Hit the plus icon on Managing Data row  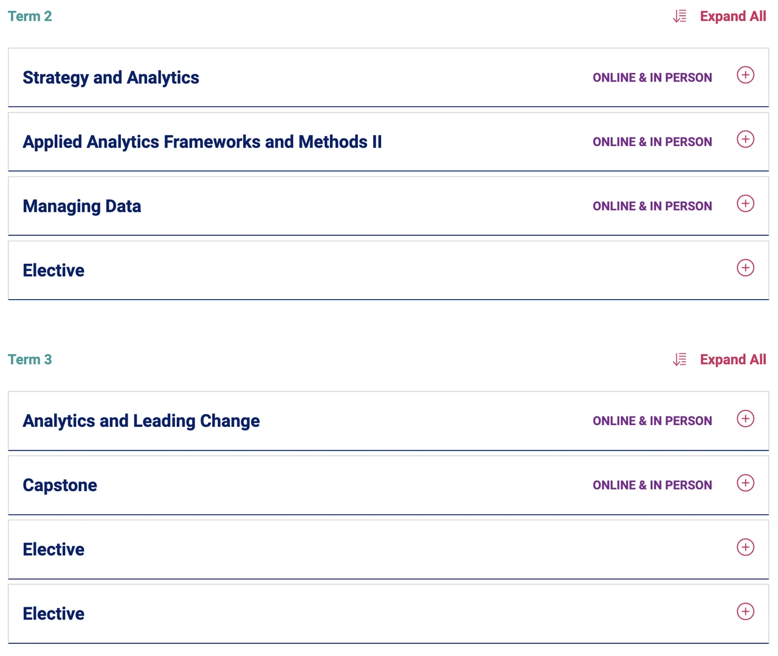(745, 204)
